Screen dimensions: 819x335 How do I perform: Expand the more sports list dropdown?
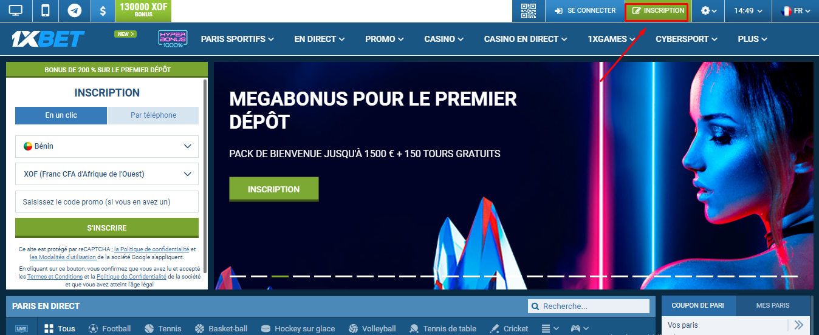coord(550,329)
